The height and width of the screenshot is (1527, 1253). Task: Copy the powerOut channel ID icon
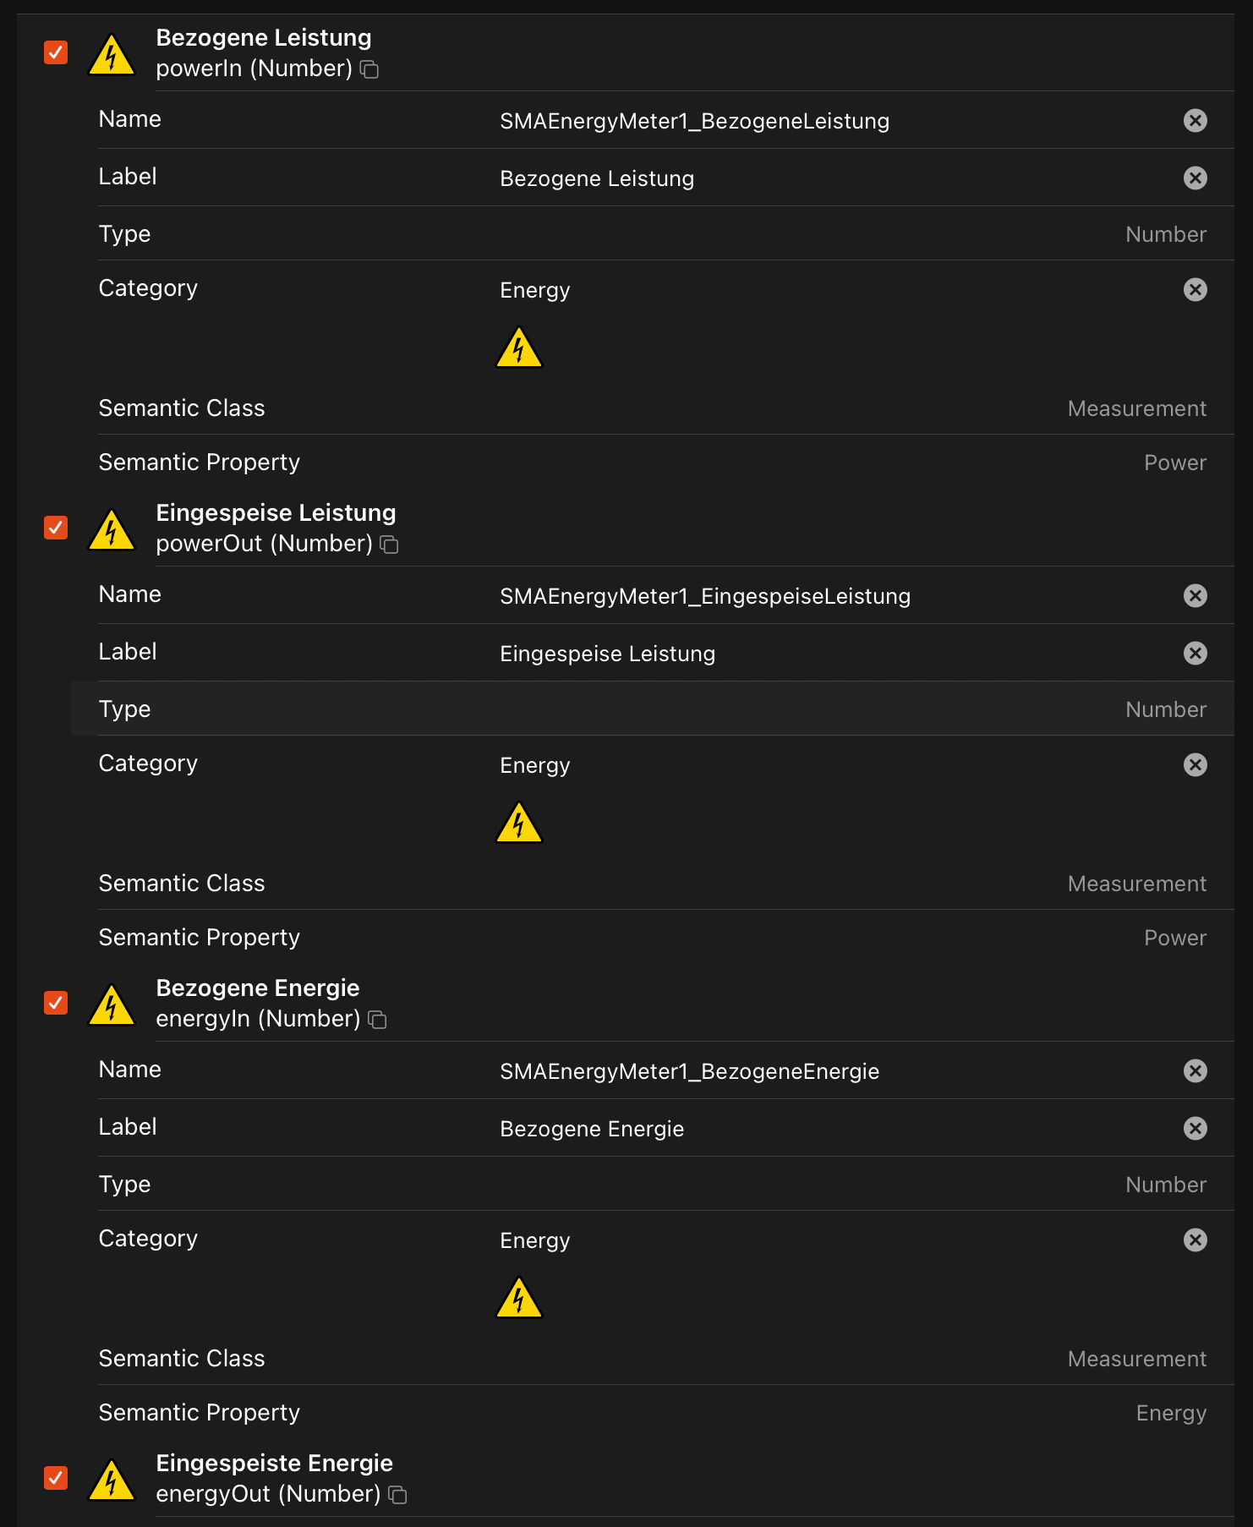389,545
